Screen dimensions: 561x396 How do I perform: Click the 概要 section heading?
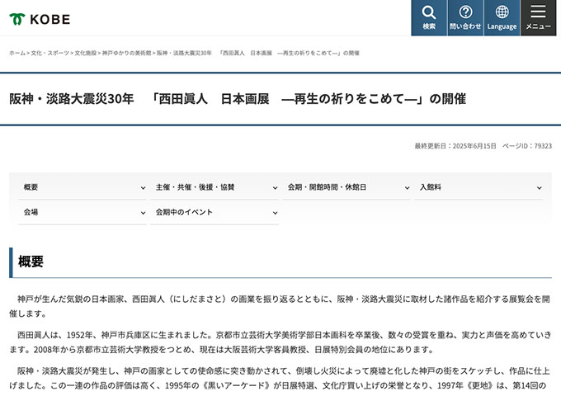coord(31,262)
